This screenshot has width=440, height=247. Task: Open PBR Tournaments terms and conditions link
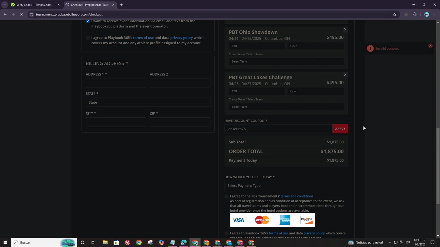click(x=297, y=196)
